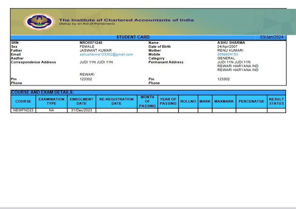Click the COURSE AND EXAM DETAILS heading

[42, 92]
